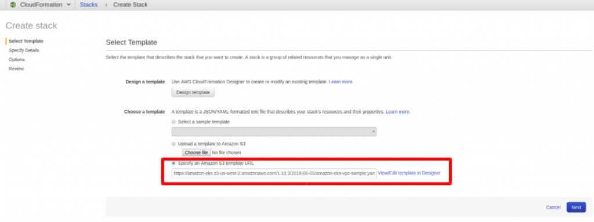This screenshot has width=594, height=222.
Task: Choose the Select a sample template radio
Action: click(173, 122)
